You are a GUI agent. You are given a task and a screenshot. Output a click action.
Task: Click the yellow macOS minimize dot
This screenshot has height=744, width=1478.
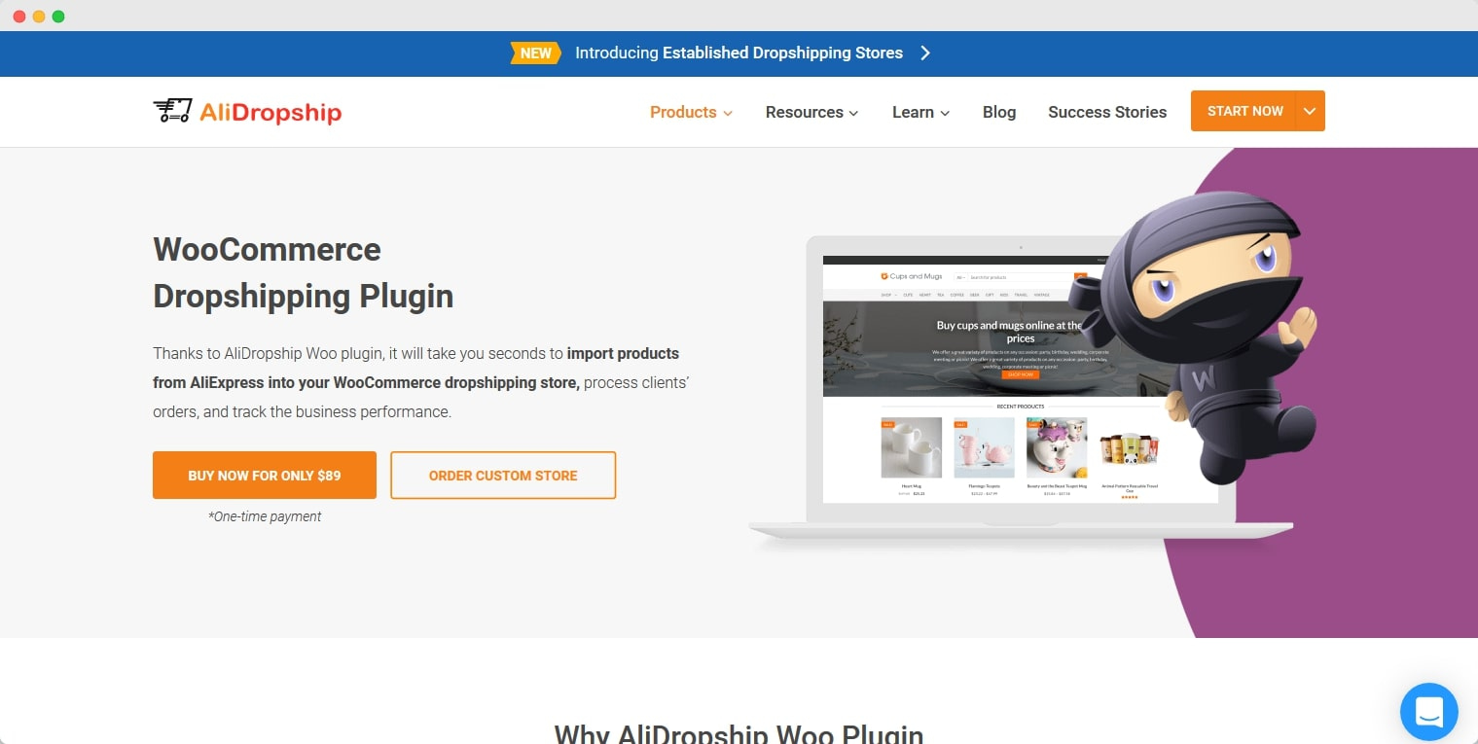point(39,17)
